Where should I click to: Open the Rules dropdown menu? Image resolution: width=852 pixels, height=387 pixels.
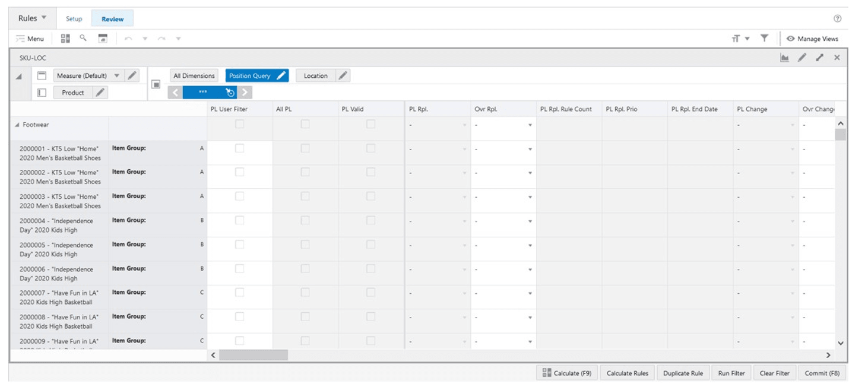click(33, 18)
